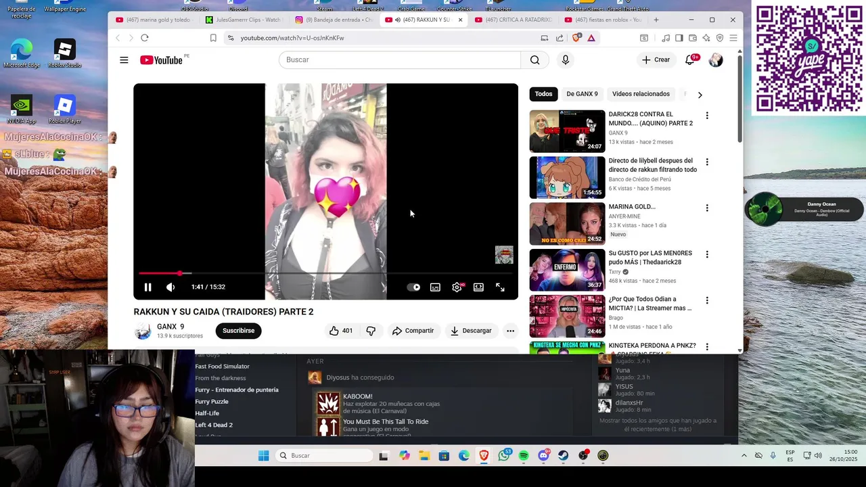Pause the video
Viewport: 866px width, 487px height.
click(x=147, y=287)
